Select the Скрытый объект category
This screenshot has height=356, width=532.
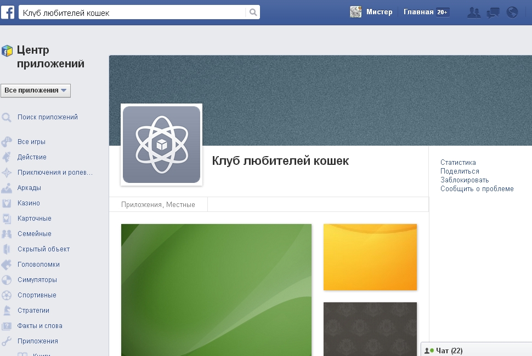pyautogui.click(x=43, y=249)
